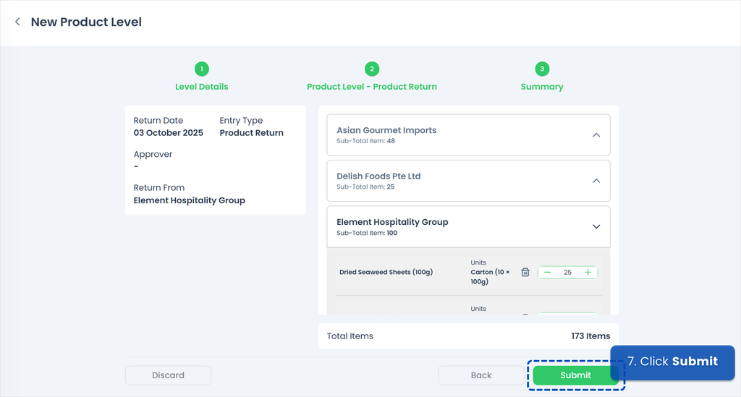
Task: Click the Dried Seaweed Sheets (100g) item name
Action: (386, 273)
